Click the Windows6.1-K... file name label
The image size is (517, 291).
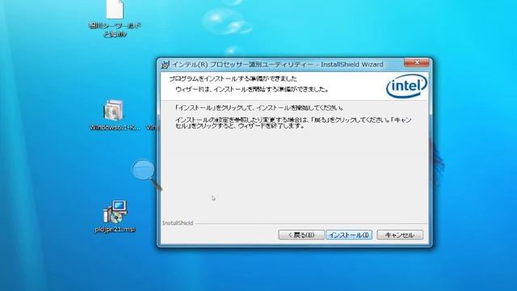115,127
